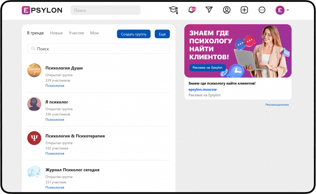316x194 pixels.
Task: Open the Журнал Психолог сегодня avatar
Action: pos(34,172)
